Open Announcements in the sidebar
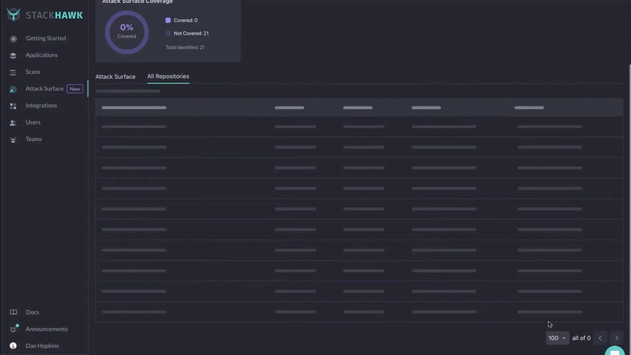Viewport: 631px width, 355px height. click(47, 329)
